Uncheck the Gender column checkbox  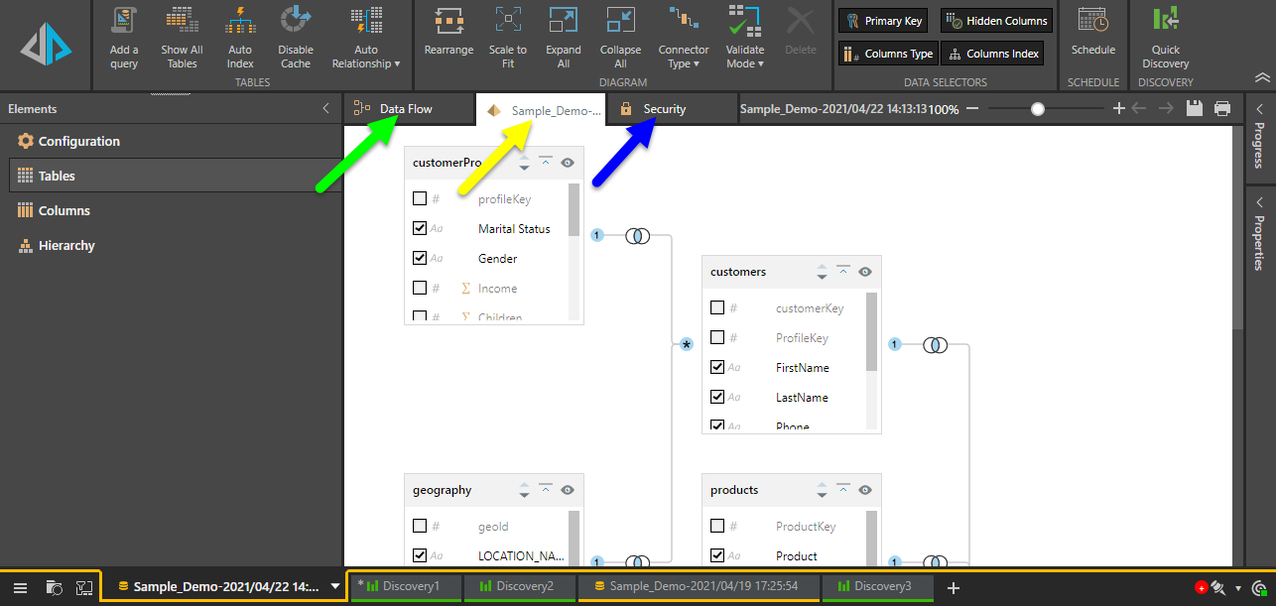(x=420, y=258)
